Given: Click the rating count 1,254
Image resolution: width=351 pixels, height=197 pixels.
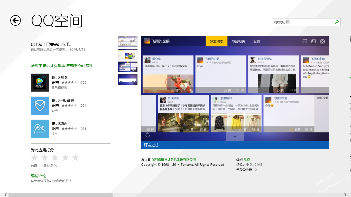Looking at the screenshot, I should tap(82, 105).
